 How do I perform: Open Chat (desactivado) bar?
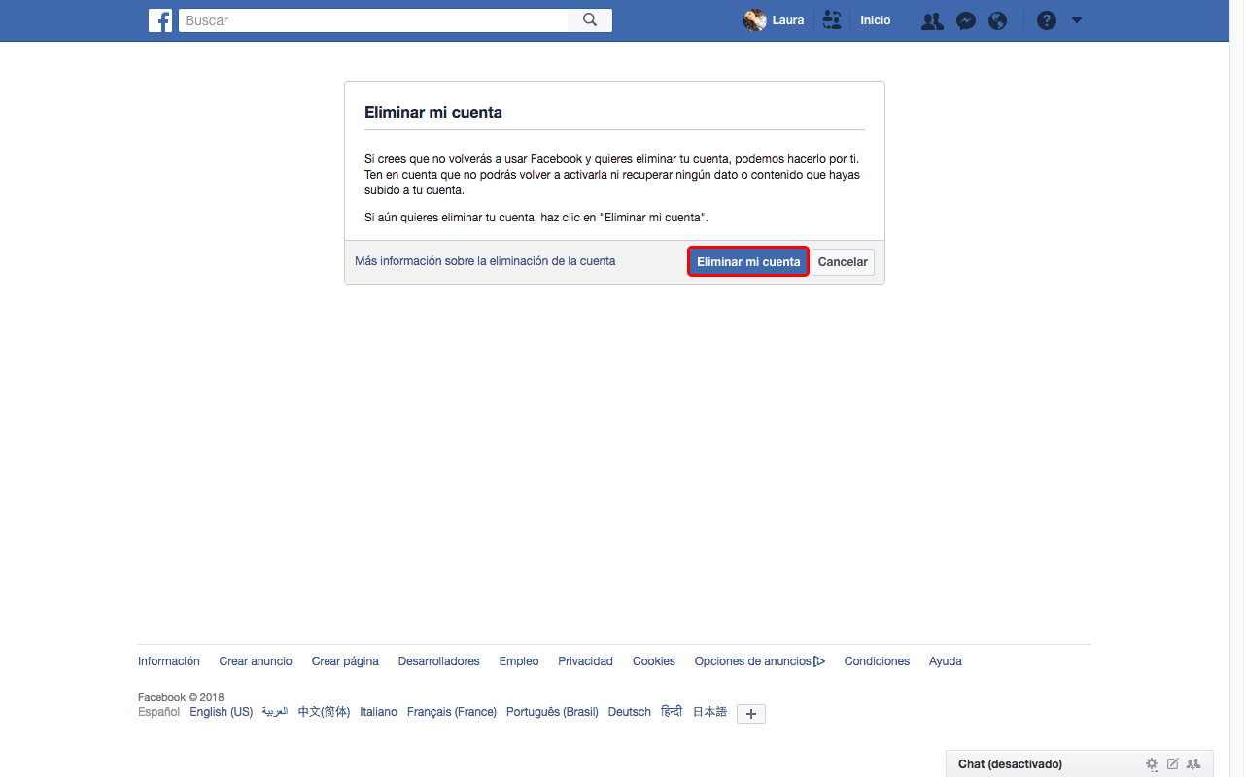(1079, 764)
